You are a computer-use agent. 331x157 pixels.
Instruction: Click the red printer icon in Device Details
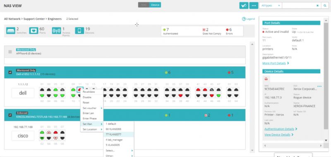click(x=266, y=79)
